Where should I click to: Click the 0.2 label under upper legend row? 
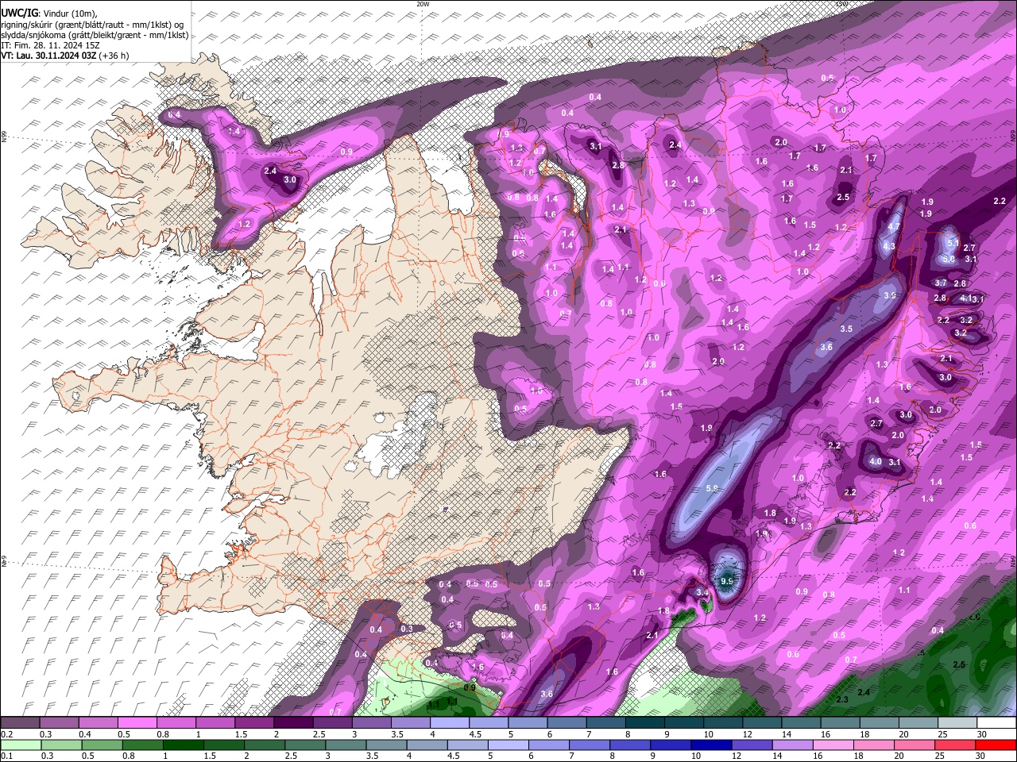[x=6, y=734]
